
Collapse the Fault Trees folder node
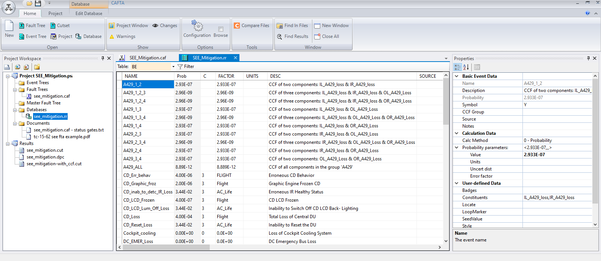coord(15,90)
